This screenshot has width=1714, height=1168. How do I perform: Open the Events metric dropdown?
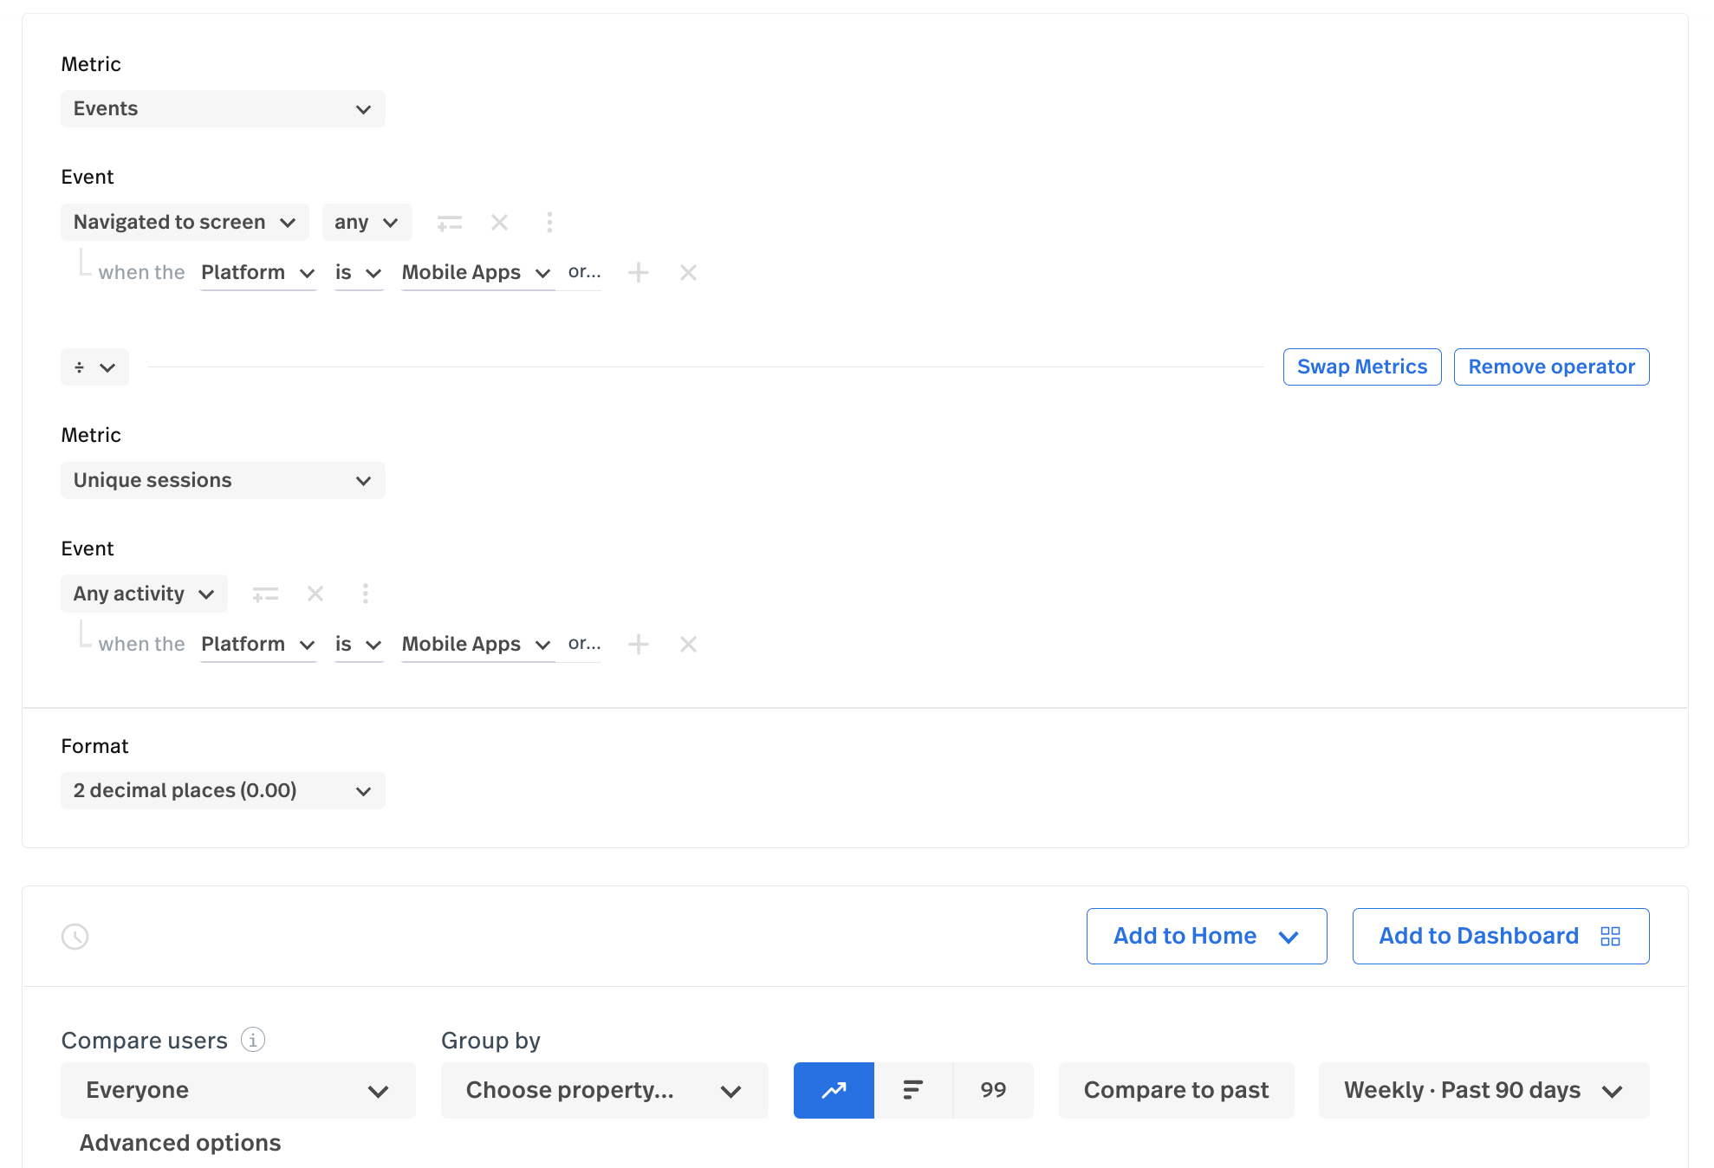(x=223, y=109)
